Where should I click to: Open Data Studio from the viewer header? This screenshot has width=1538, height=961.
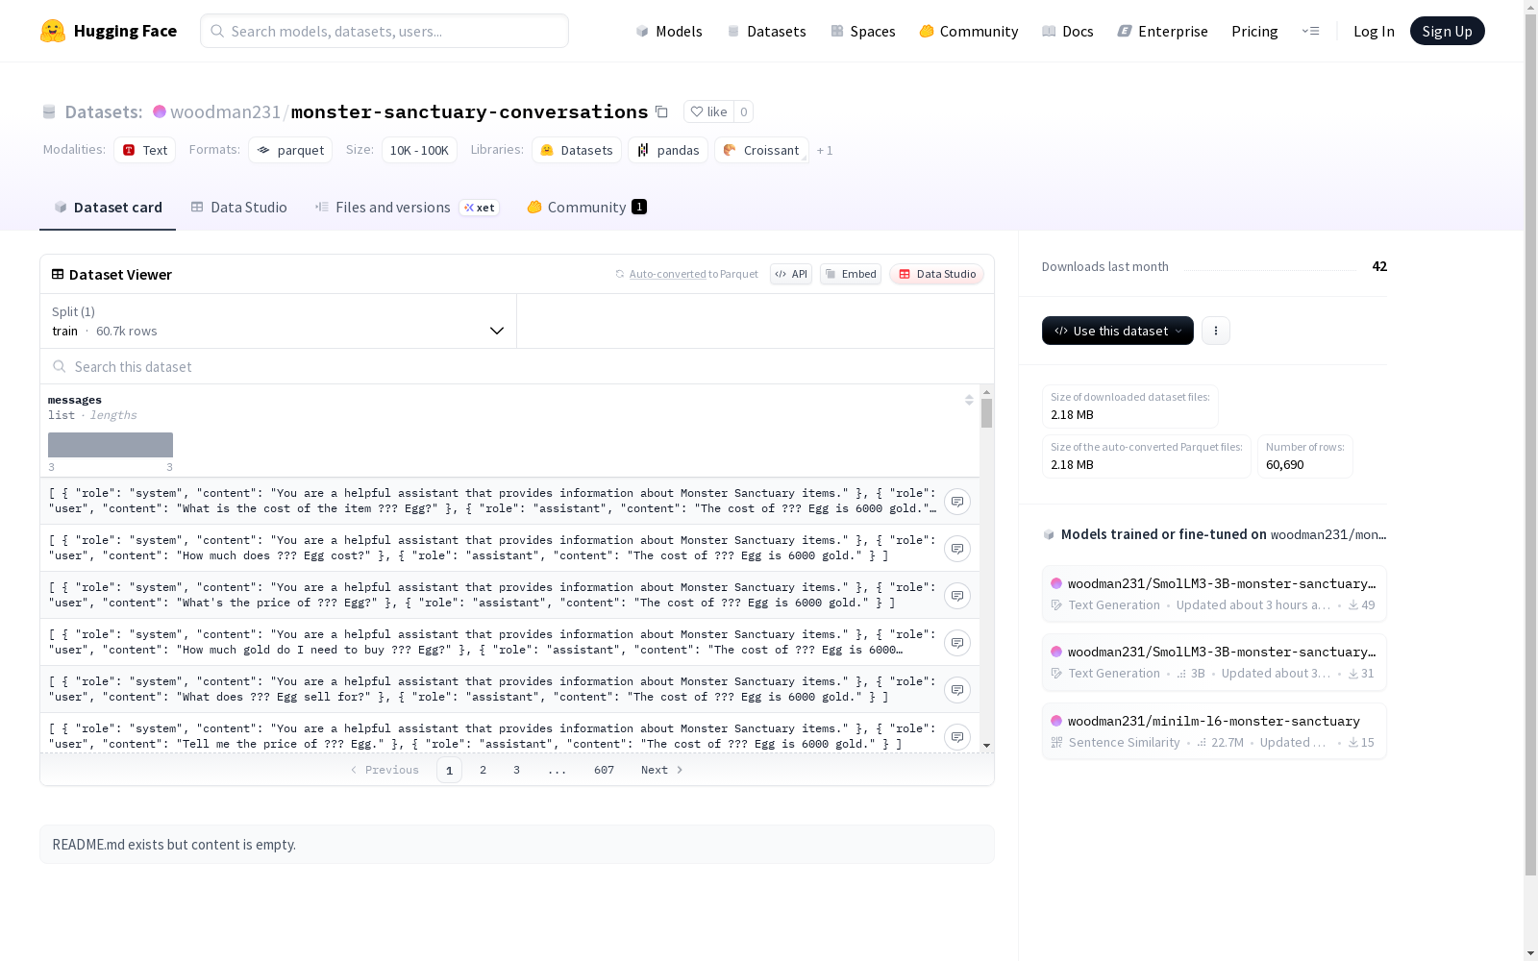tap(937, 274)
